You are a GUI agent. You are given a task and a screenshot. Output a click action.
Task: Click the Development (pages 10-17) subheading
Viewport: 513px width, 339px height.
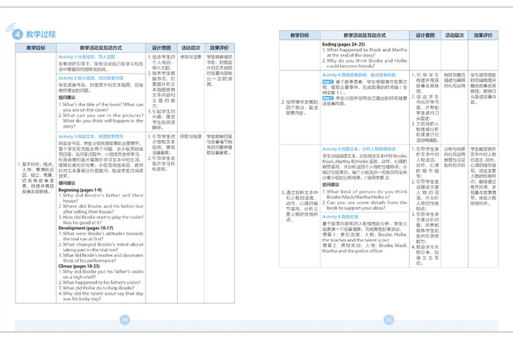pos(84,228)
